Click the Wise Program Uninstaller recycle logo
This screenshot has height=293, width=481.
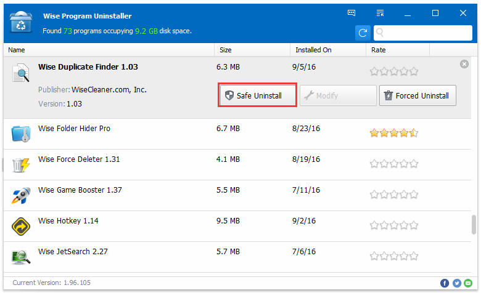coord(21,22)
